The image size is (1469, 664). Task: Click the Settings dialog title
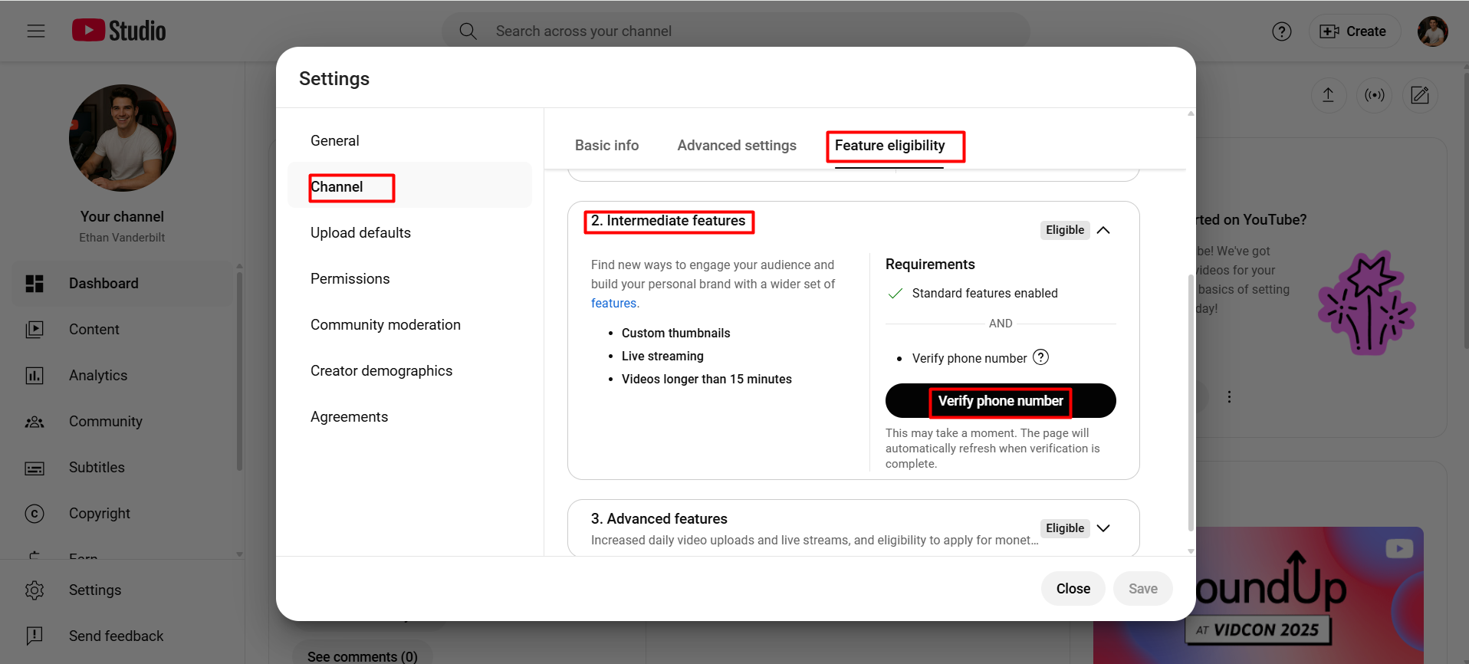click(x=334, y=79)
